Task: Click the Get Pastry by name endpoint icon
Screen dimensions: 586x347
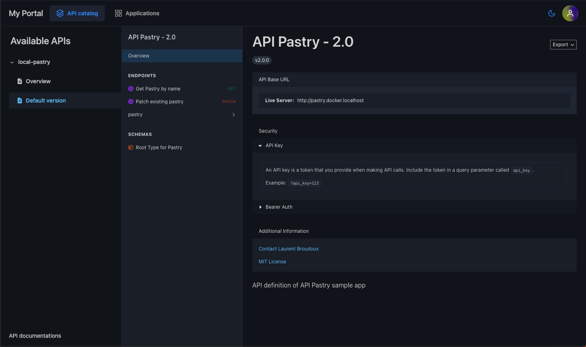Action: point(131,88)
